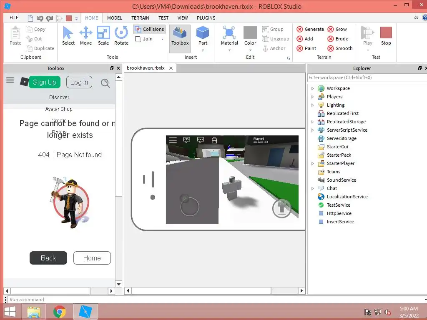Click terrain Paint tool

[306, 48]
